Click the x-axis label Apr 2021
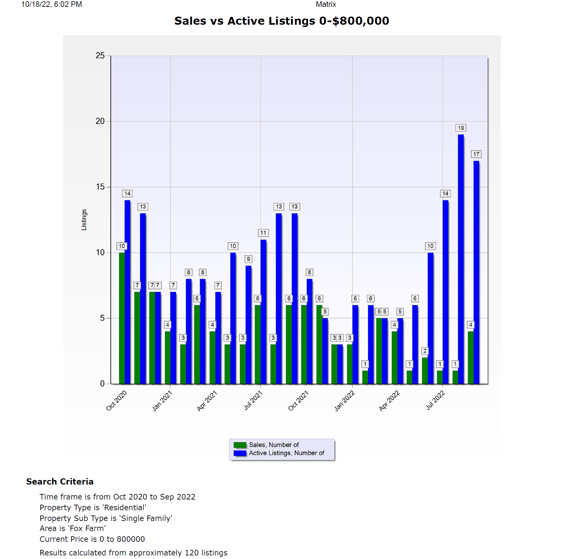This screenshot has height=559, width=561. (x=207, y=401)
